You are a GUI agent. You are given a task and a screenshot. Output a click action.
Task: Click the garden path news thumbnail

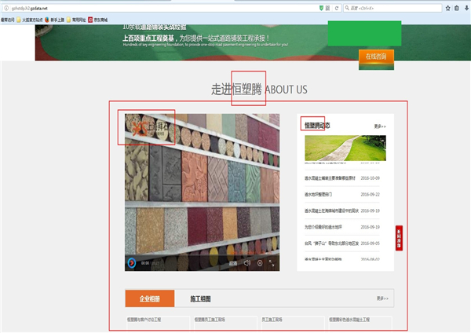(x=345, y=148)
